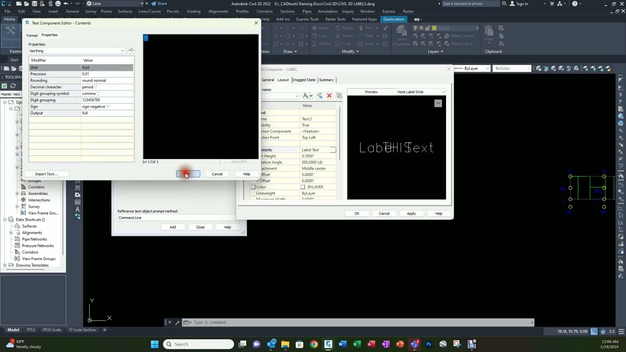This screenshot has height=352, width=626.
Task: Click the Rounding value 'round normal'
Action: pos(107,80)
